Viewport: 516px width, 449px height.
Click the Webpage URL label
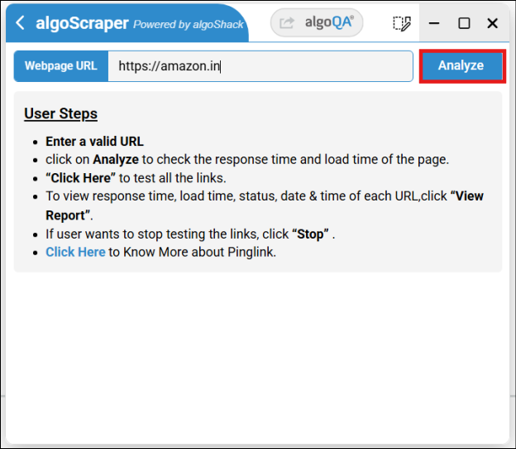[61, 66]
